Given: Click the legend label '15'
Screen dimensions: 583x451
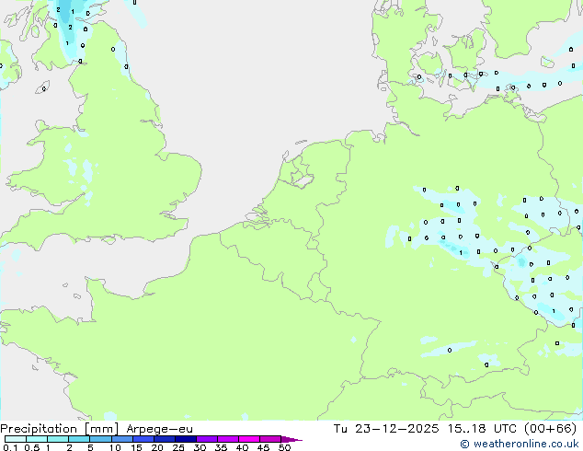Looking at the screenshot, I should click(136, 447).
